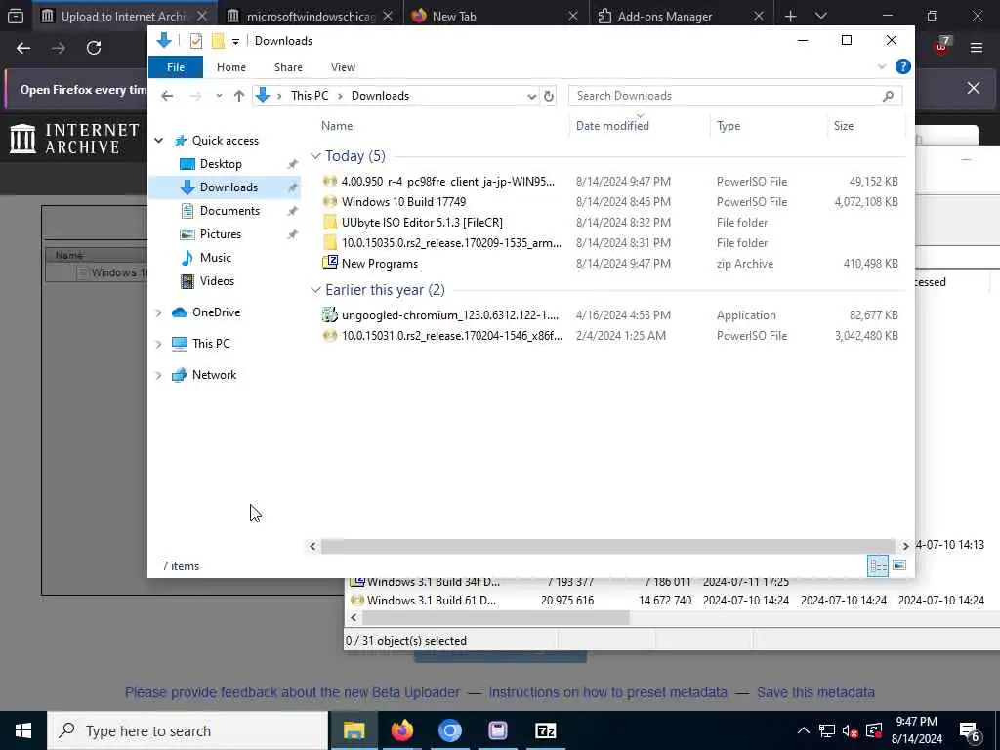The height and width of the screenshot is (750, 1000).
Task: Sort by Date modified column
Action: [x=612, y=126]
